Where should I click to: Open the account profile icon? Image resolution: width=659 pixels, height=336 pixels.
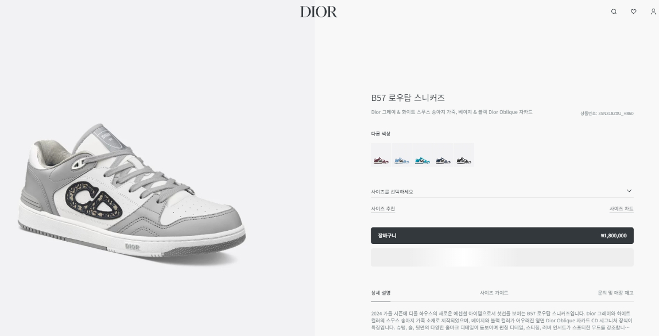click(x=653, y=12)
